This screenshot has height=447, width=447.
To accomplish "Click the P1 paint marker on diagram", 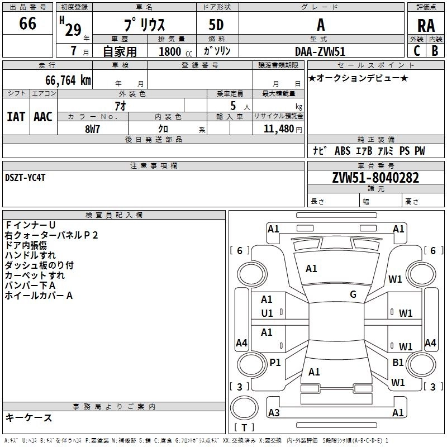I will (275, 363).
